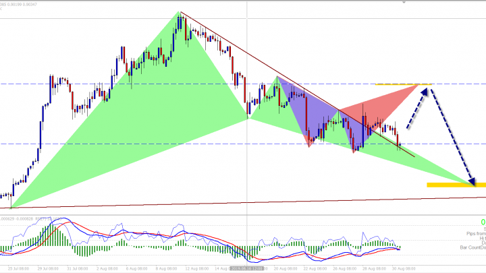Click the upward dashed blue arrow head
Viewport: 486px width, 273px height.
click(425, 90)
